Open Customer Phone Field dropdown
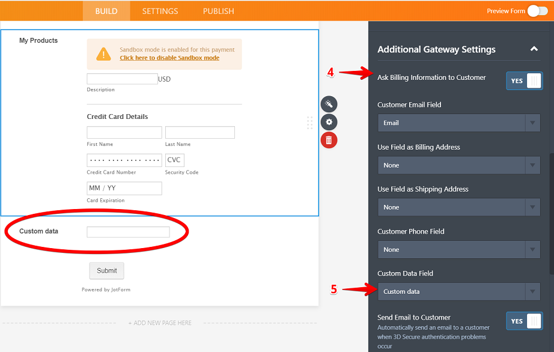This screenshot has width=554, height=352. tap(459, 250)
